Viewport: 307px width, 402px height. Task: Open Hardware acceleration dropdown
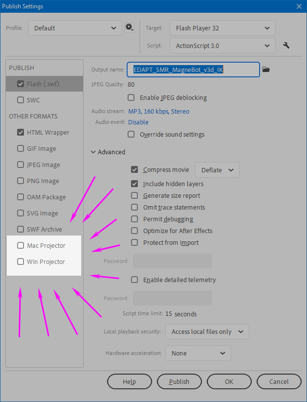click(x=198, y=353)
